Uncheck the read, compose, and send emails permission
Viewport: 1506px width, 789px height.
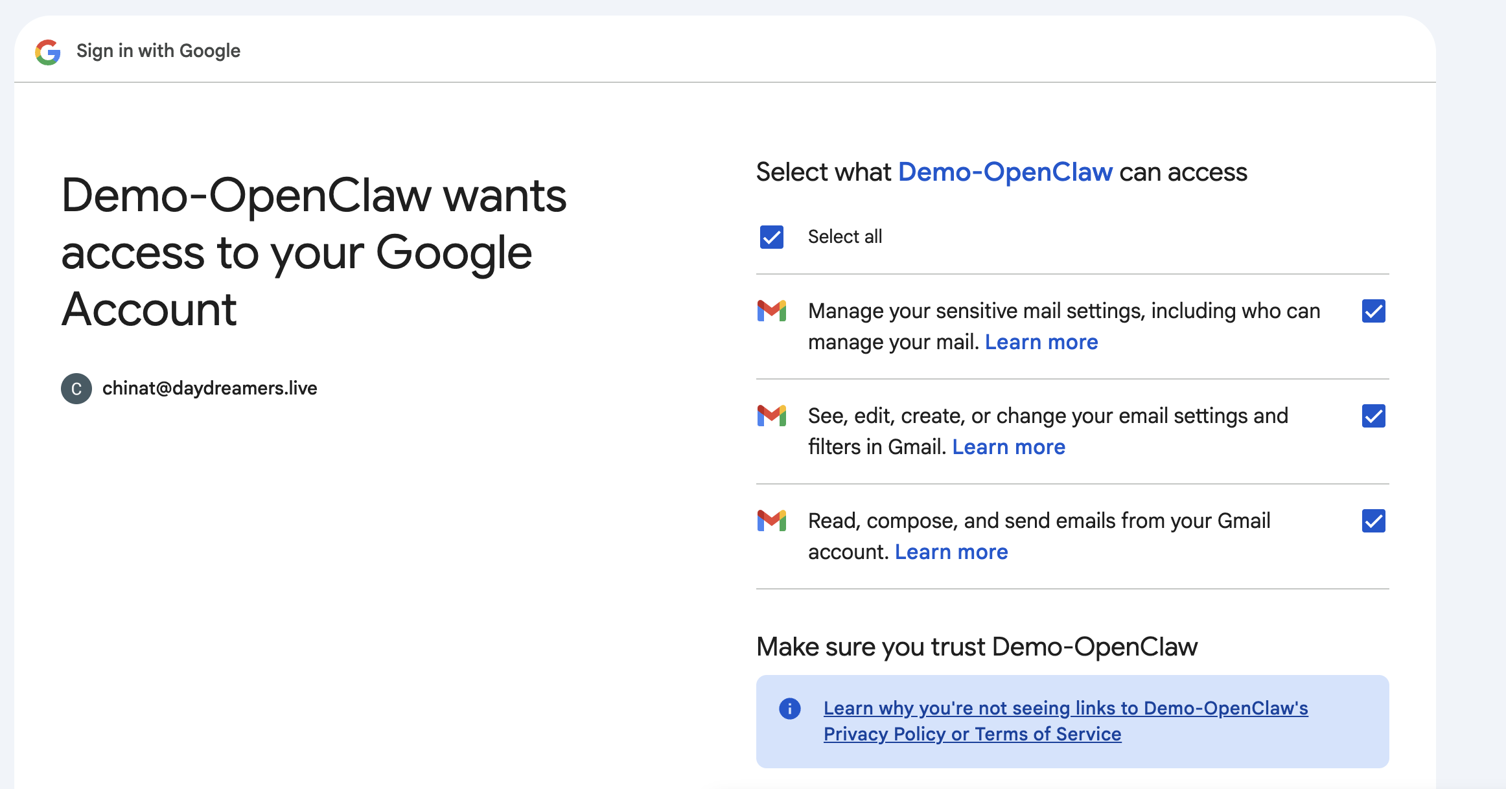tap(1373, 521)
